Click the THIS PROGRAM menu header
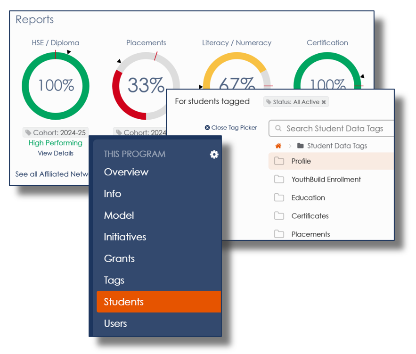This screenshot has height=354, width=416. (135, 154)
